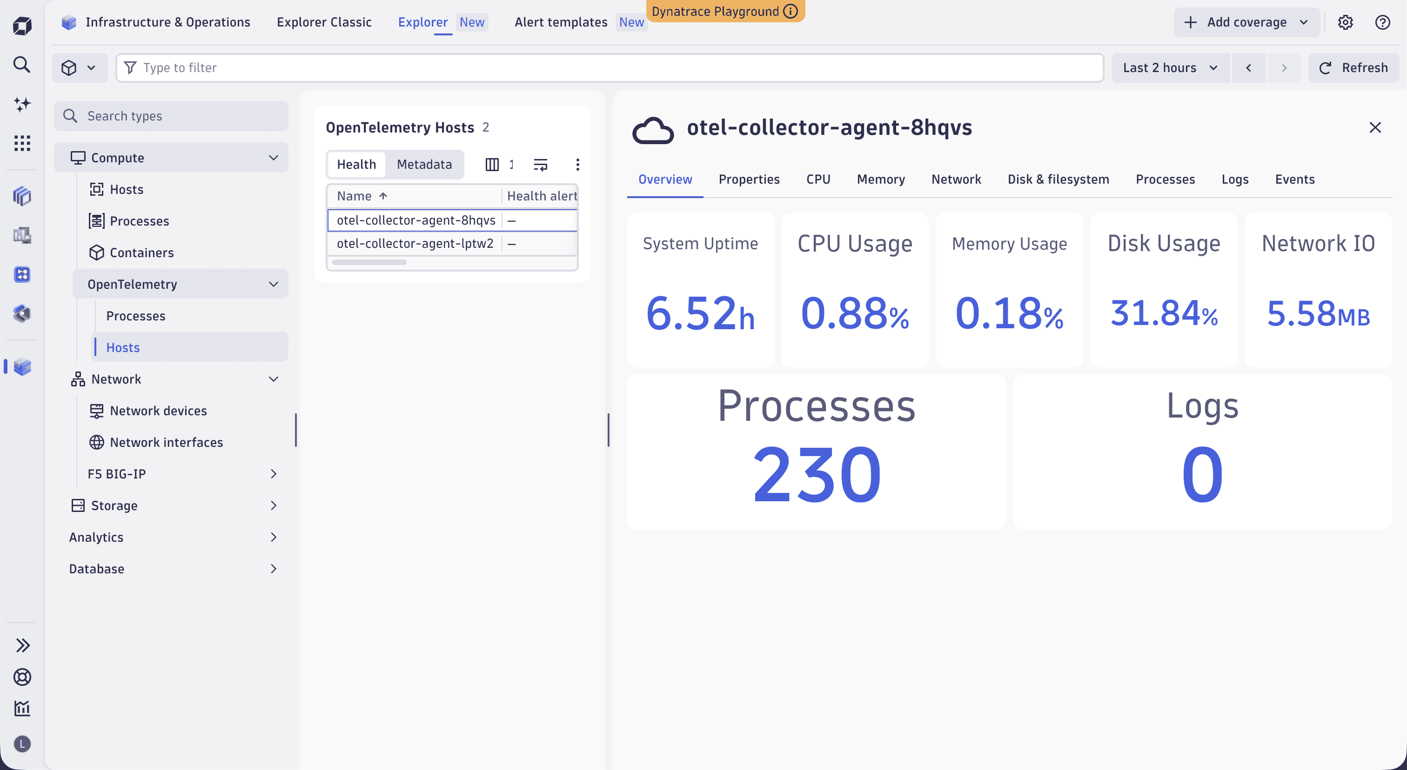The image size is (1407, 770).
Task: Select row otel-collector-agent-lptw2
Action: pyautogui.click(x=452, y=243)
